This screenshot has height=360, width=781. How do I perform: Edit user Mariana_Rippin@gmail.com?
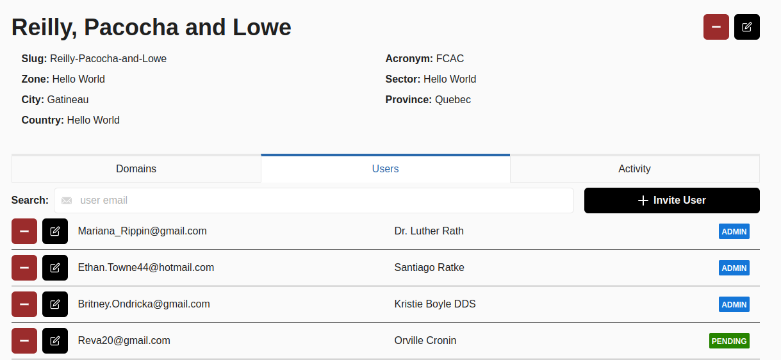point(55,231)
